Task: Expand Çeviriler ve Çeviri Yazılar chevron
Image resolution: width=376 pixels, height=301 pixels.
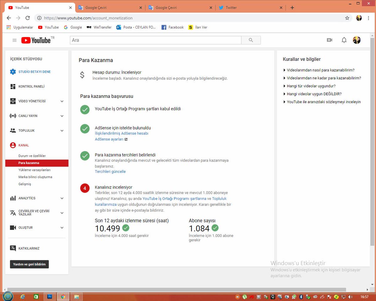Action: tap(62, 213)
